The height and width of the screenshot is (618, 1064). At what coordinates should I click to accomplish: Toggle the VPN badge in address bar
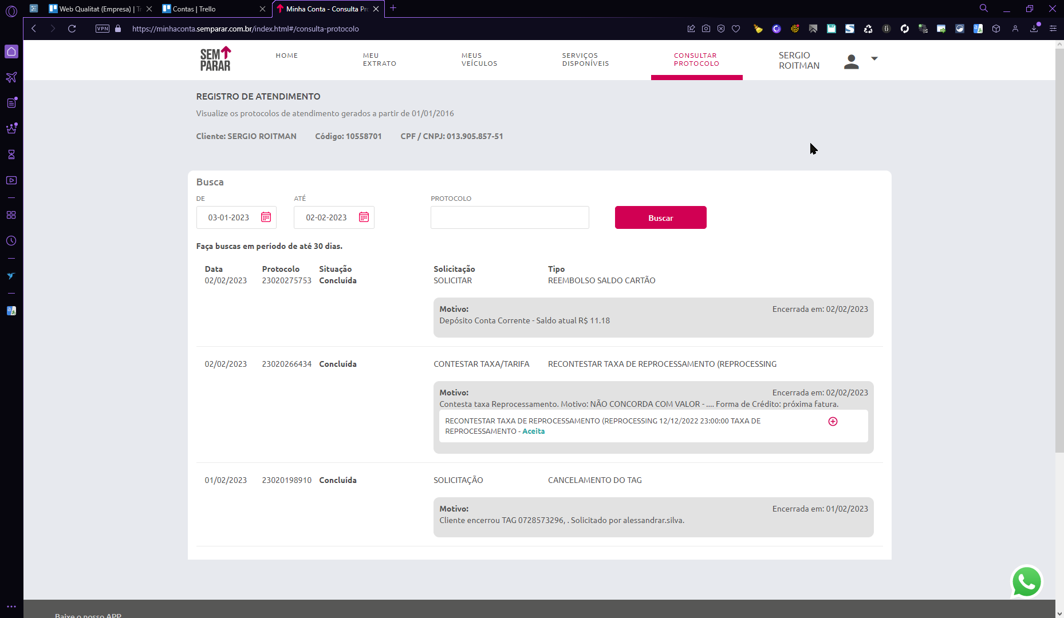point(103,29)
